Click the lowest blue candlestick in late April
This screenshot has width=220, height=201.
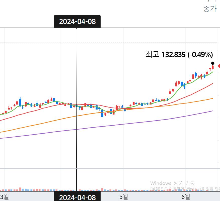(102, 114)
